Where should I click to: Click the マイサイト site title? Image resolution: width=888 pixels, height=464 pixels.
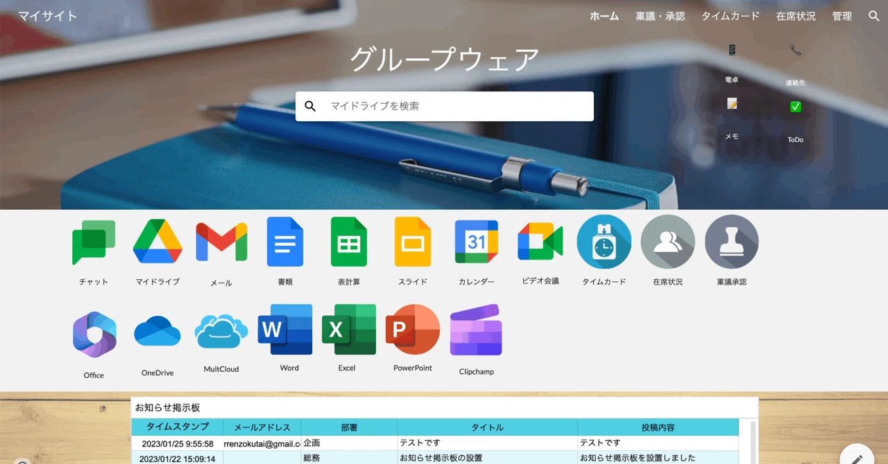coord(48,16)
